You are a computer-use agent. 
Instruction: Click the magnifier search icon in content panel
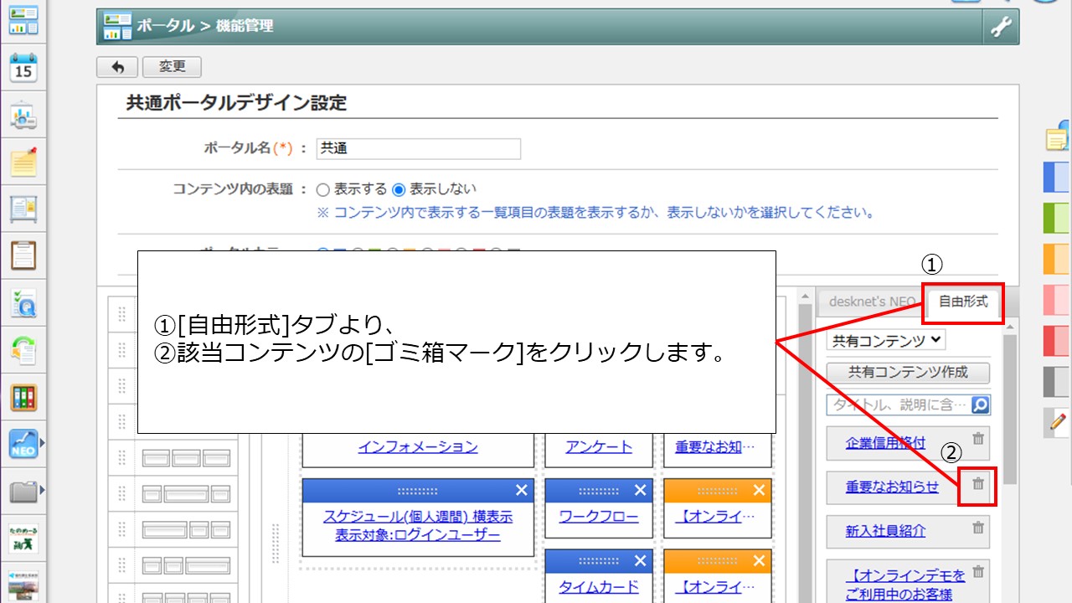(x=980, y=405)
